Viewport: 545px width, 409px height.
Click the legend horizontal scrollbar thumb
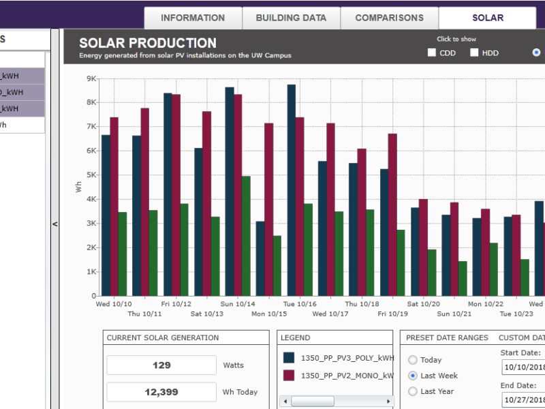313,401
